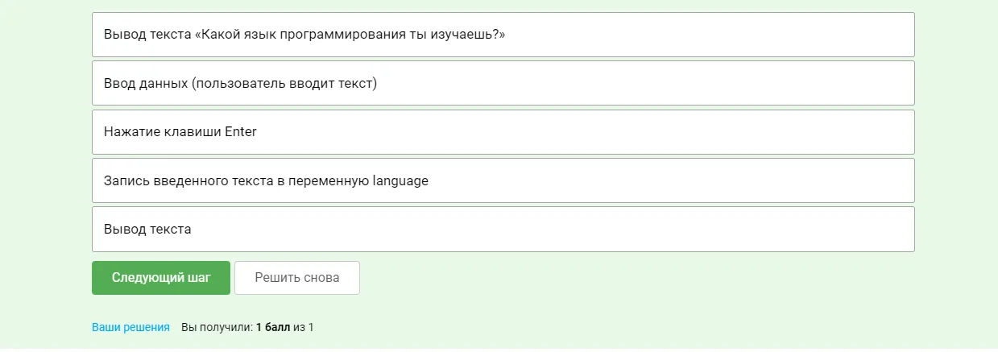
Task: Select the "Ввод данных (пользователь вводит текст)" row
Action: point(503,83)
